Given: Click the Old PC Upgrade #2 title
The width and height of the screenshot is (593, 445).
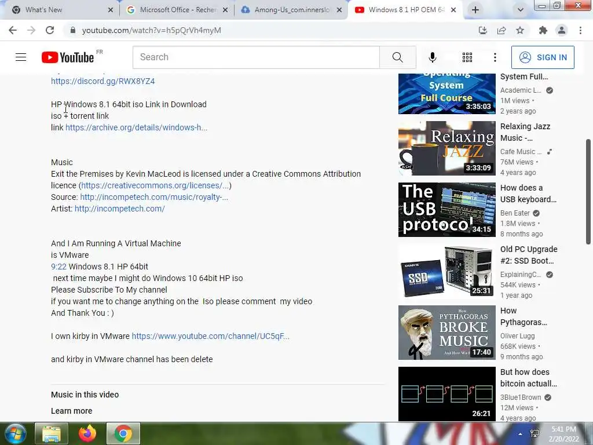Looking at the screenshot, I should click(529, 255).
